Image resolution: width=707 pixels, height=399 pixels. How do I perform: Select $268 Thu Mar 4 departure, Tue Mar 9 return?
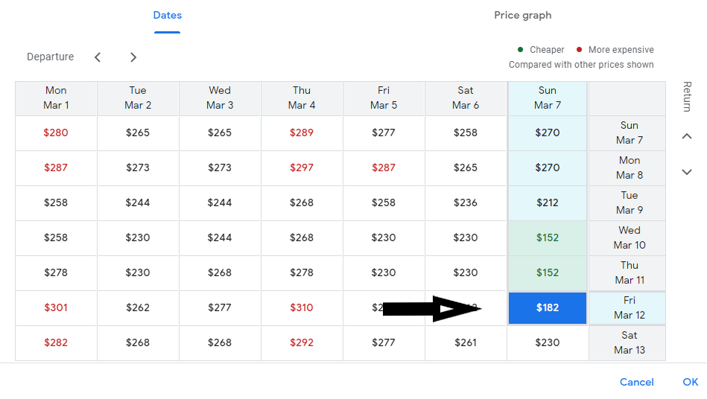pos(302,202)
